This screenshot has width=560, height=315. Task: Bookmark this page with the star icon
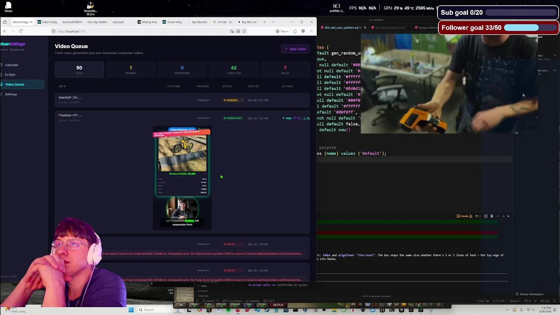244,31
